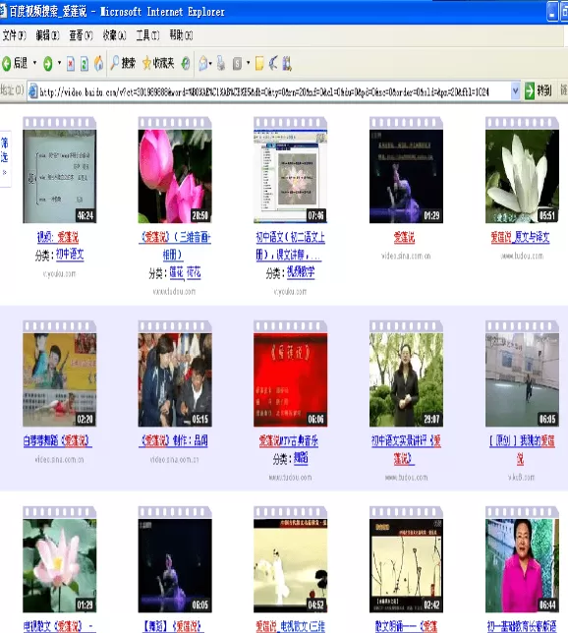
Task: Click the Print toolbar icon
Action: [221, 63]
